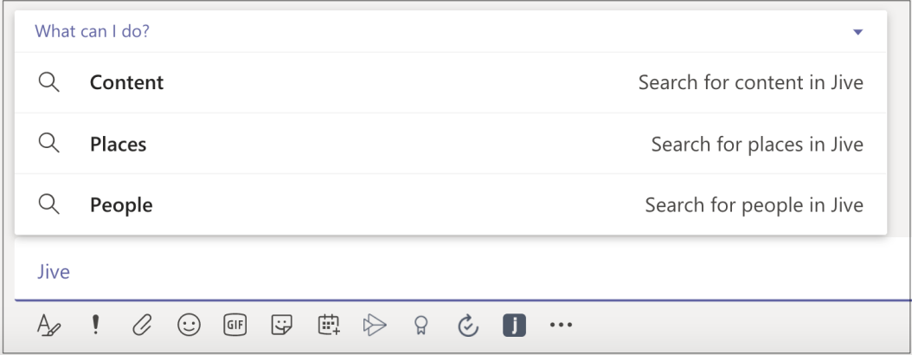Launch the Jive app icon
Image resolution: width=912 pixels, height=355 pixels.
[x=514, y=326]
